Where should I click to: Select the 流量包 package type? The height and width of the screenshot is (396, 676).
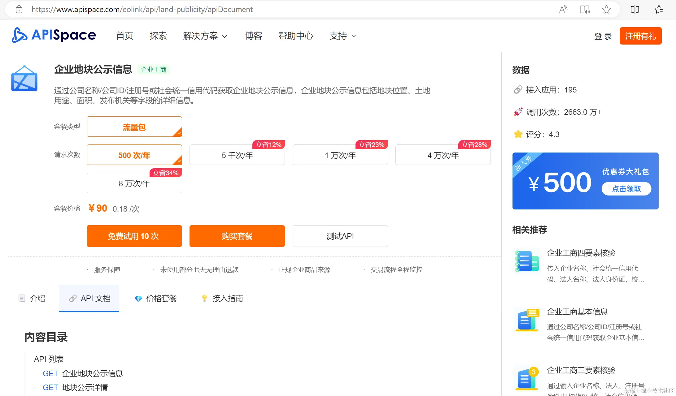(x=134, y=127)
